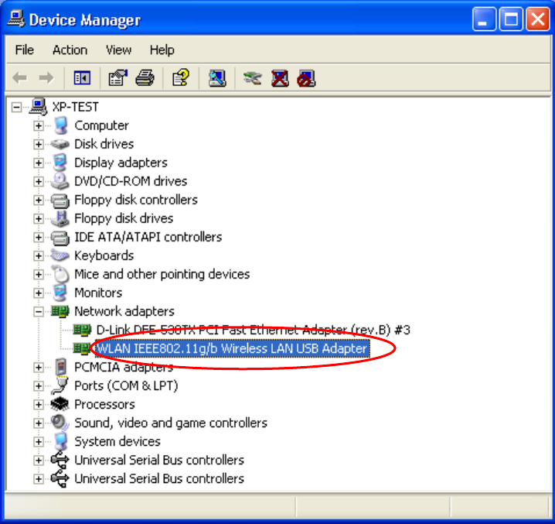The height and width of the screenshot is (524, 555).
Task: Maximize the Device Manager window
Action: tap(511, 19)
